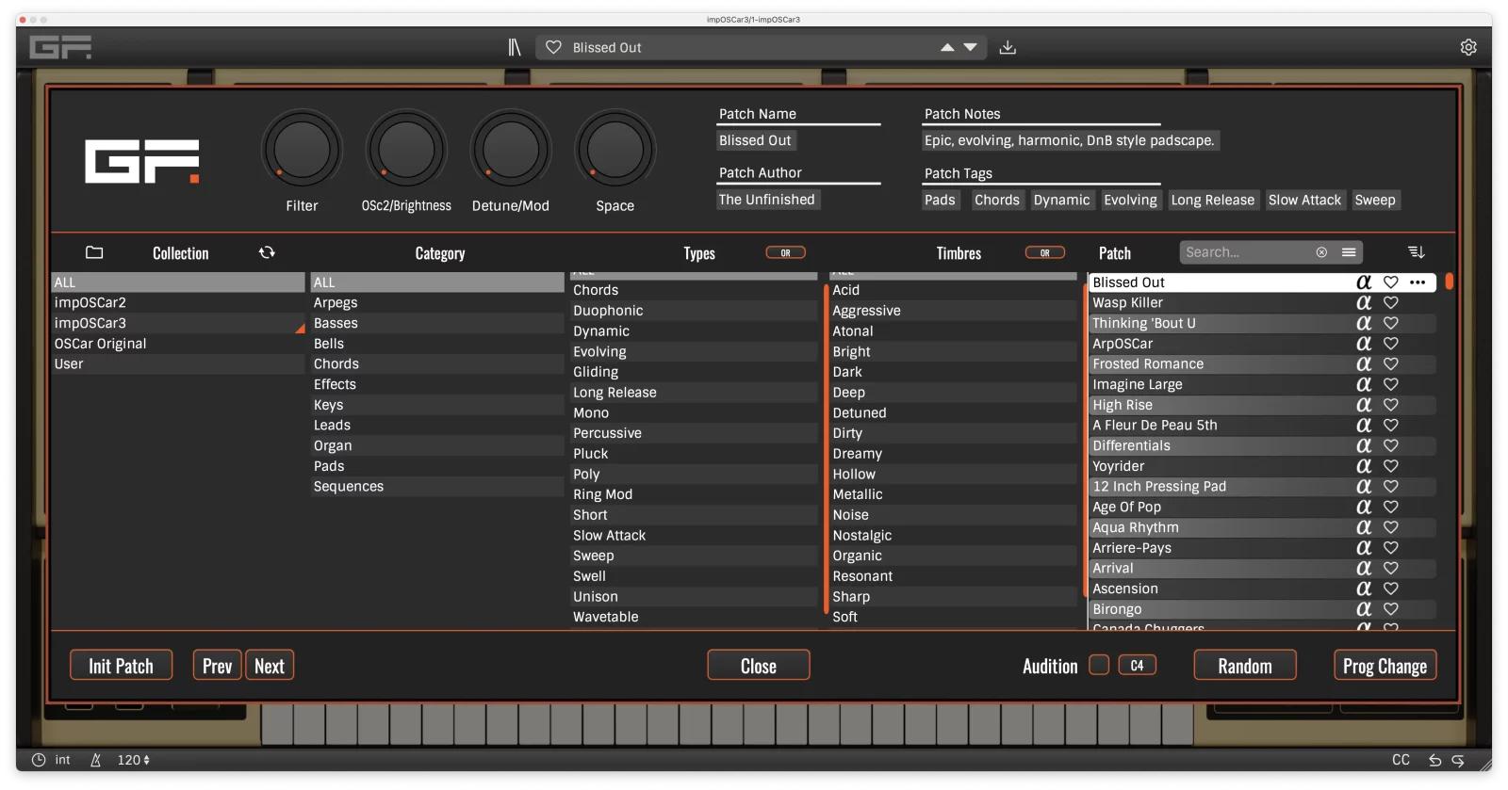The height and width of the screenshot is (790, 1508).
Task: Click the patch list scrollbar thumb
Action: [x=1449, y=281]
